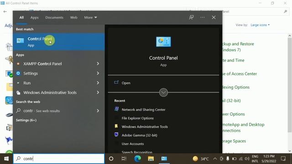Viewport: 292px width, 164px height.
Task: Click the Wi-Fi network tray icon
Action: 240,159
